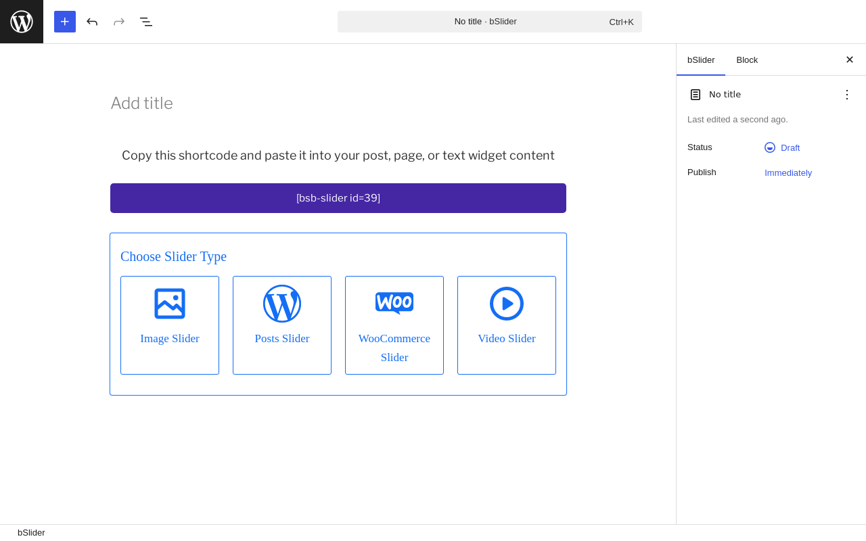Switch to the Block sidebar tab
Viewport: 866px width, 541px height.
747,60
